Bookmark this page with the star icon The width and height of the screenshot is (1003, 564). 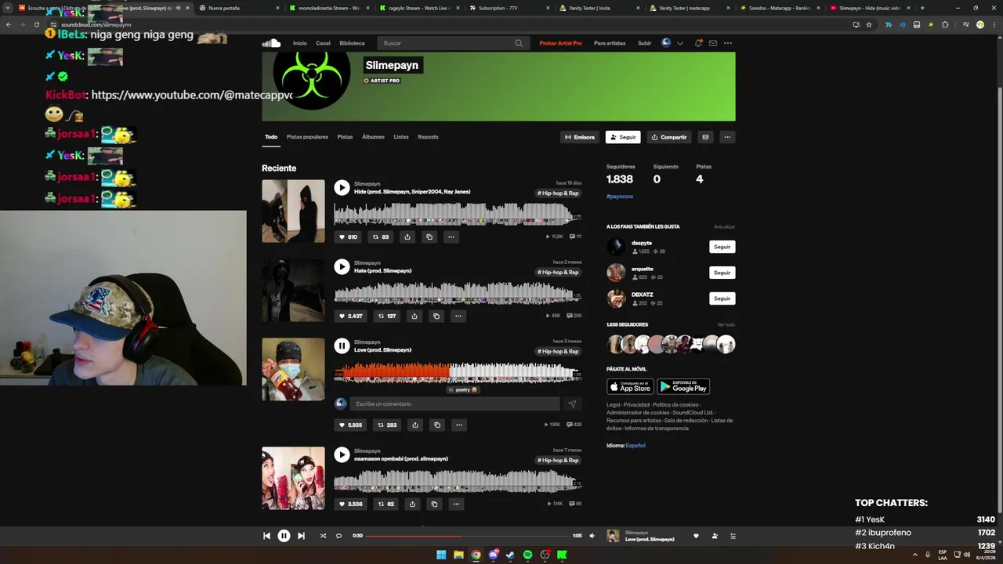(869, 24)
